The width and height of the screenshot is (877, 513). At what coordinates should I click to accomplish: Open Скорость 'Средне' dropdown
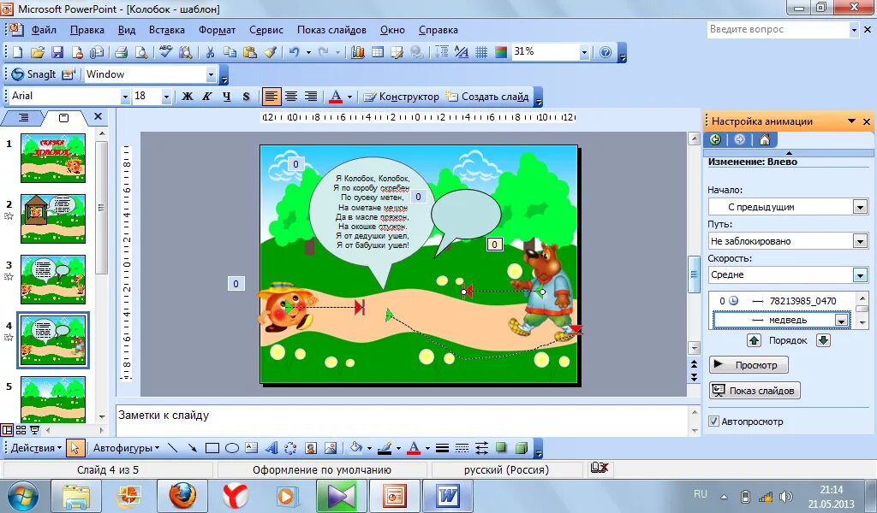(x=860, y=274)
